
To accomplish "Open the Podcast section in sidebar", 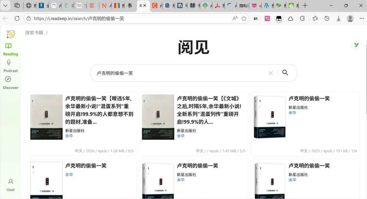I will pyautogui.click(x=11, y=66).
